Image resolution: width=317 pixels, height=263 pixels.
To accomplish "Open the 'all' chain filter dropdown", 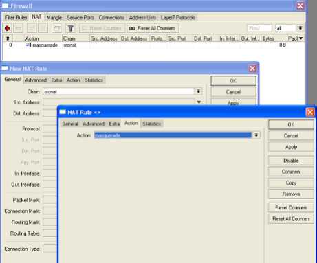I will [x=300, y=28].
